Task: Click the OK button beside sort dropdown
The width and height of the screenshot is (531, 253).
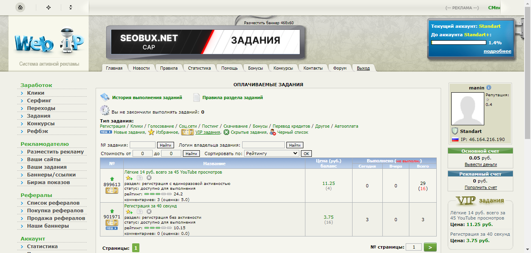Action: (306, 153)
